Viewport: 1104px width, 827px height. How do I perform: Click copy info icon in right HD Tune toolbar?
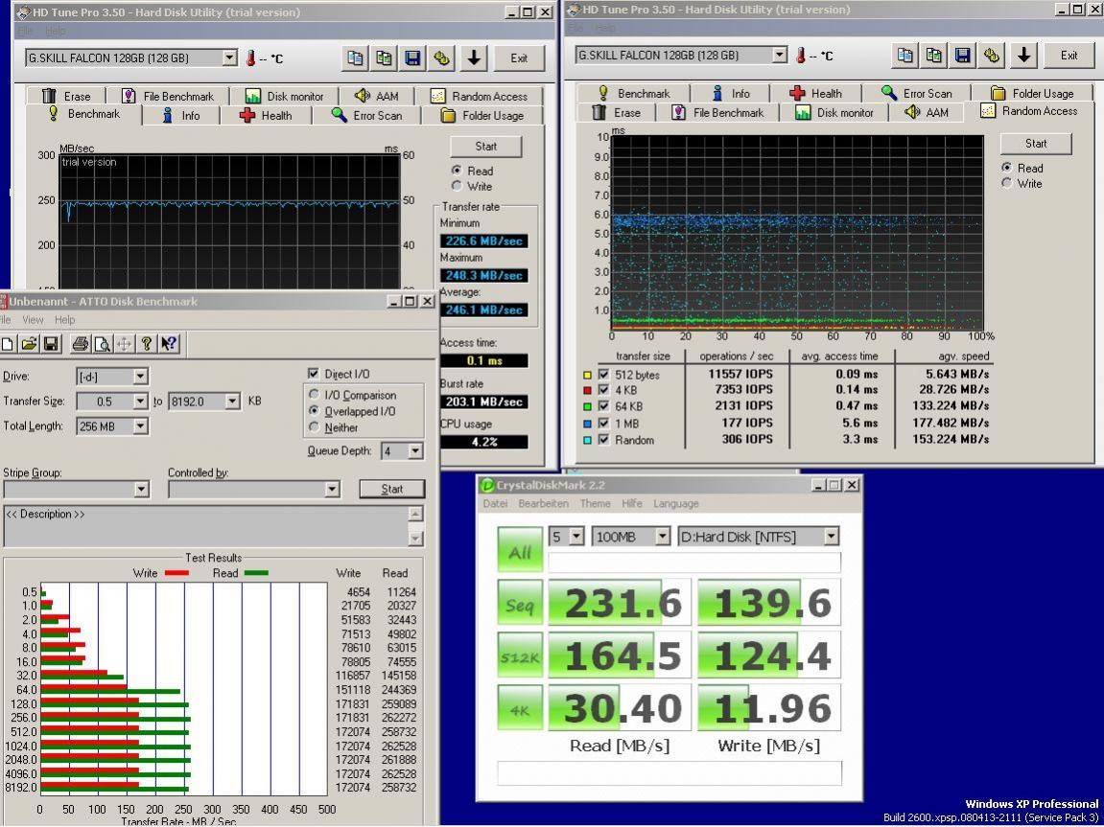pyautogui.click(x=905, y=56)
